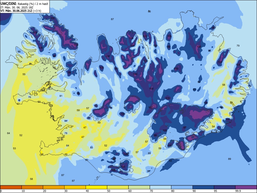Viewport: 257px width, 193px height.
Task: Click the humidity value 60 on the map
Action: pos(54,68)
